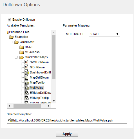Image resolution: width=134 pixels, height=139 pixels.
Task: Click the ERMapDrillDown template icon
Action: 26,93
